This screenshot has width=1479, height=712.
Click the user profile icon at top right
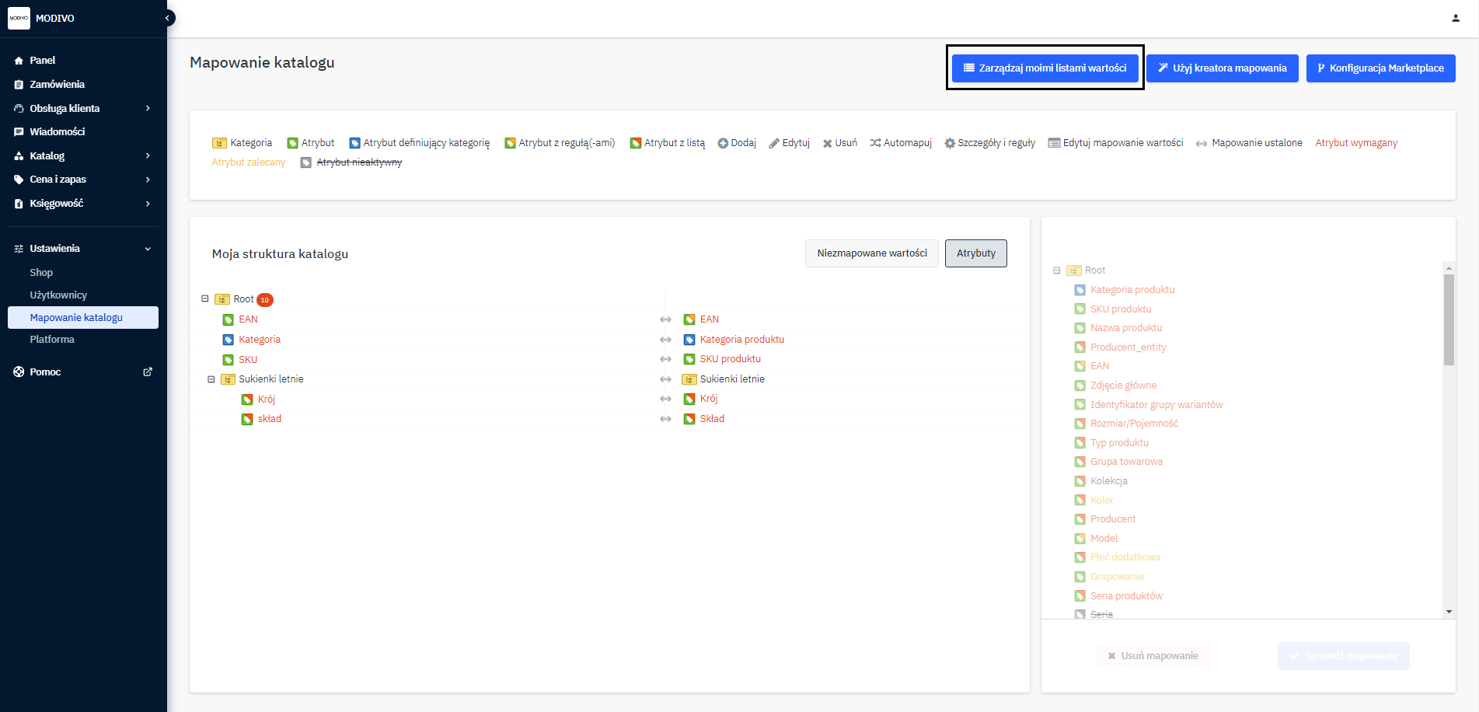pyautogui.click(x=1455, y=18)
